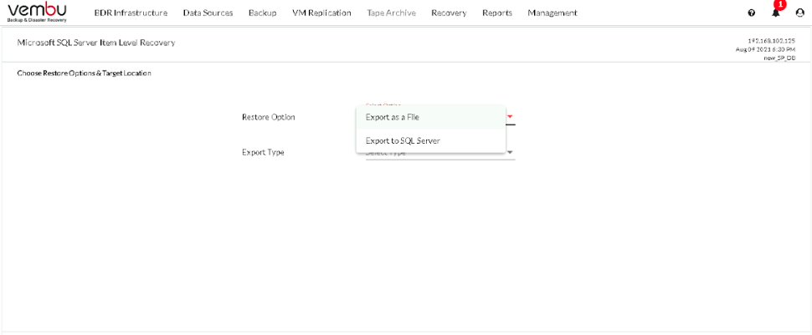Screen dimensions: 812x335
Task: Click the Aug 09 backup timestamp
Action: click(x=765, y=49)
